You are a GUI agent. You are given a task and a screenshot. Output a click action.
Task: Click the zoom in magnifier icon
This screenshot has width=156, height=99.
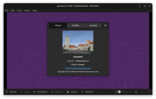pos(136,92)
